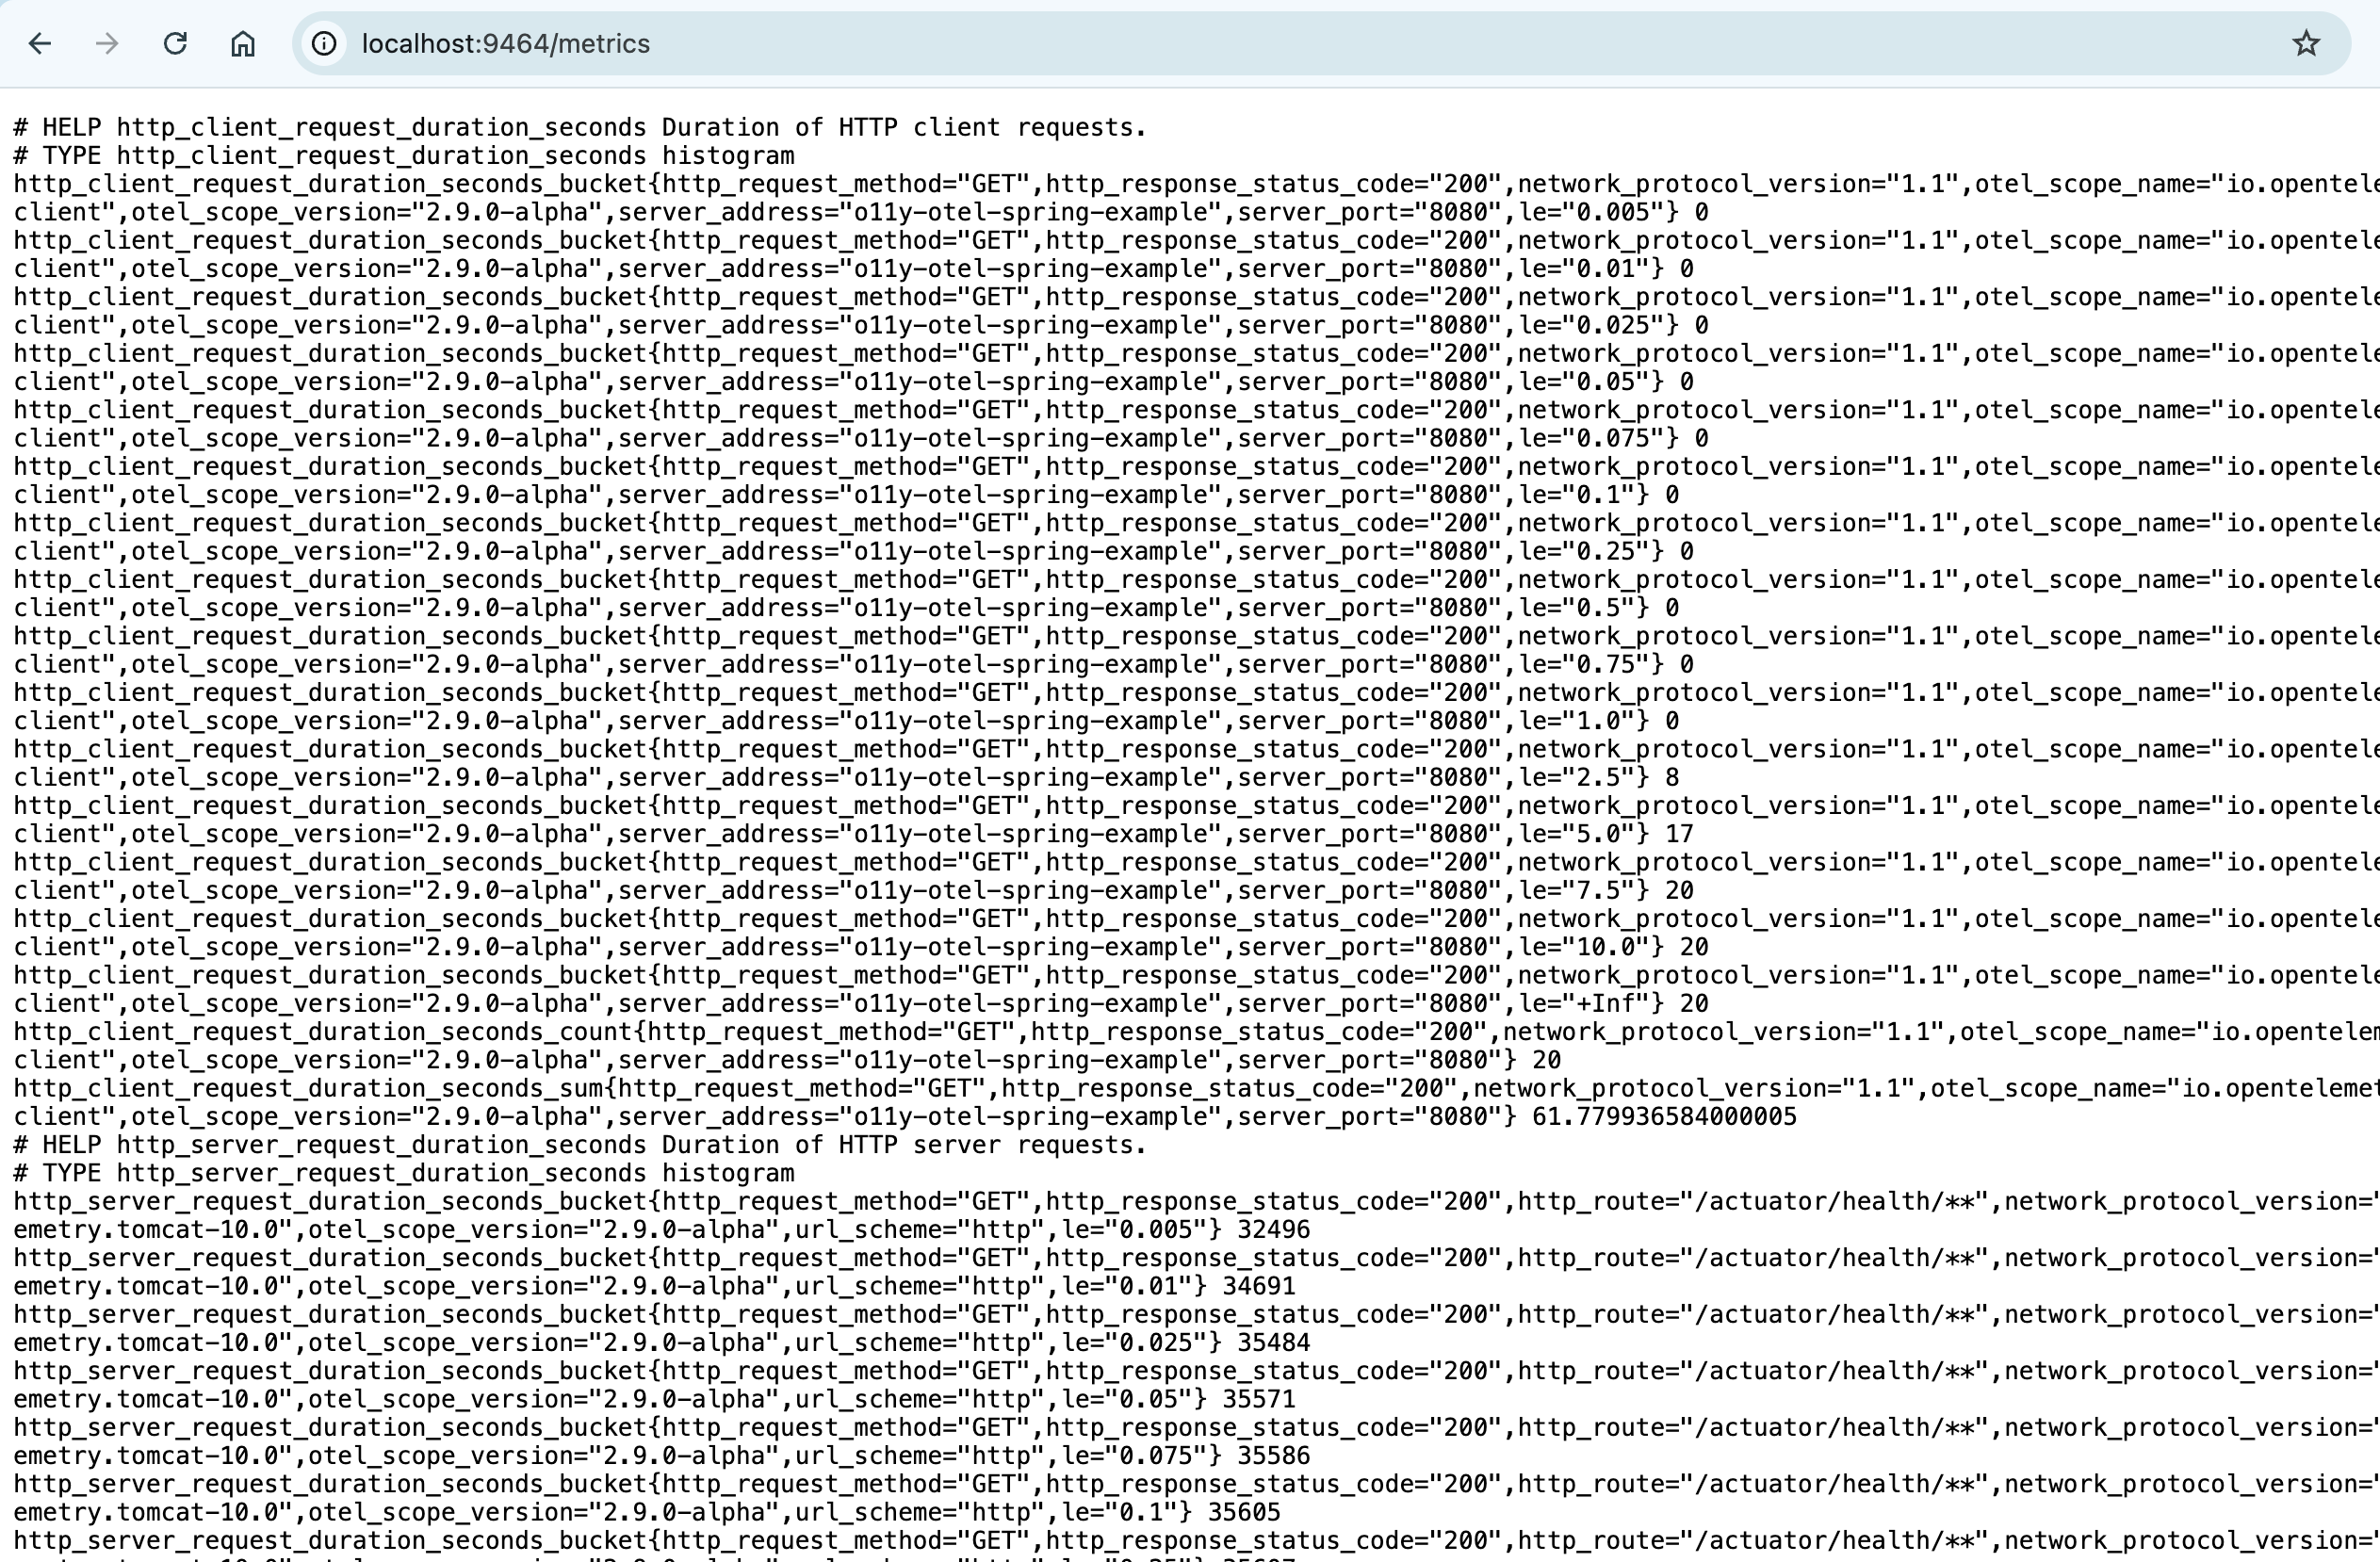Image resolution: width=2380 pixels, height=1562 pixels.
Task: Click the TYPE http_client_request_duration_seconds histogram line
Action: tap(404, 156)
